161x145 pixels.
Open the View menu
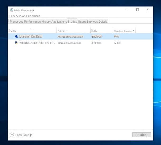(20, 16)
